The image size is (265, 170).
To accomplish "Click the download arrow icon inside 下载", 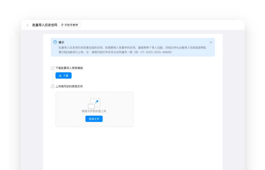I will coord(60,76).
